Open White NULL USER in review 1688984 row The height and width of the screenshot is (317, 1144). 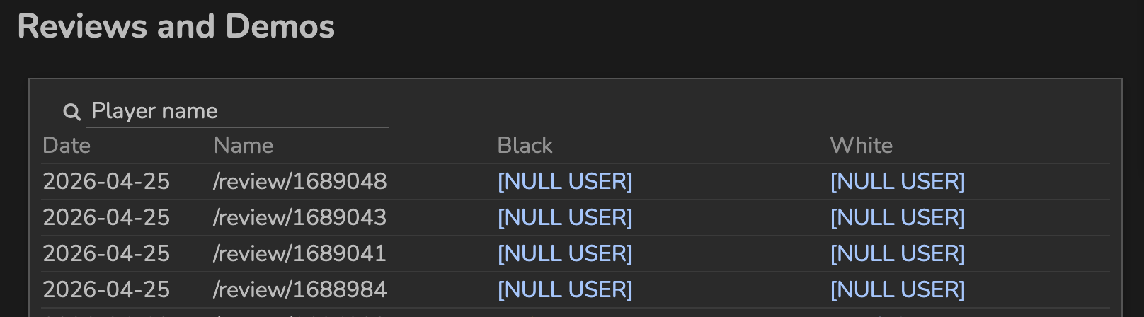[x=898, y=290]
